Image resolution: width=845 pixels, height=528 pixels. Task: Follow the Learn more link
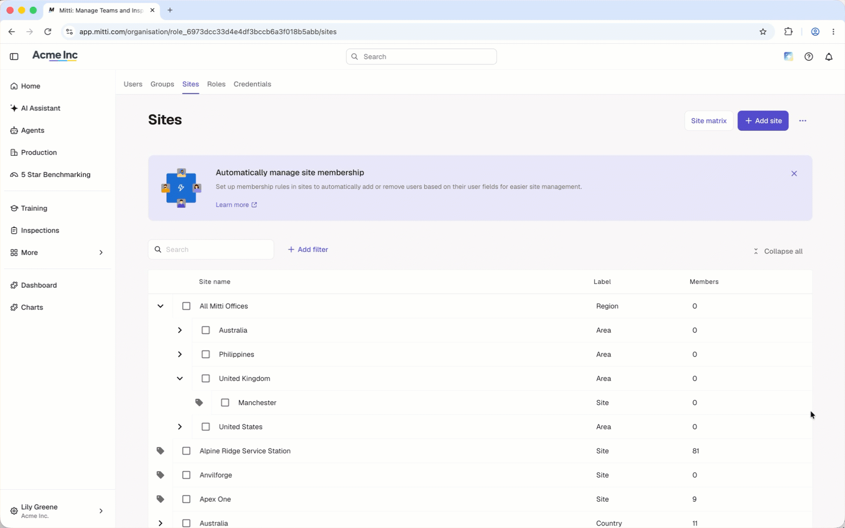236,205
